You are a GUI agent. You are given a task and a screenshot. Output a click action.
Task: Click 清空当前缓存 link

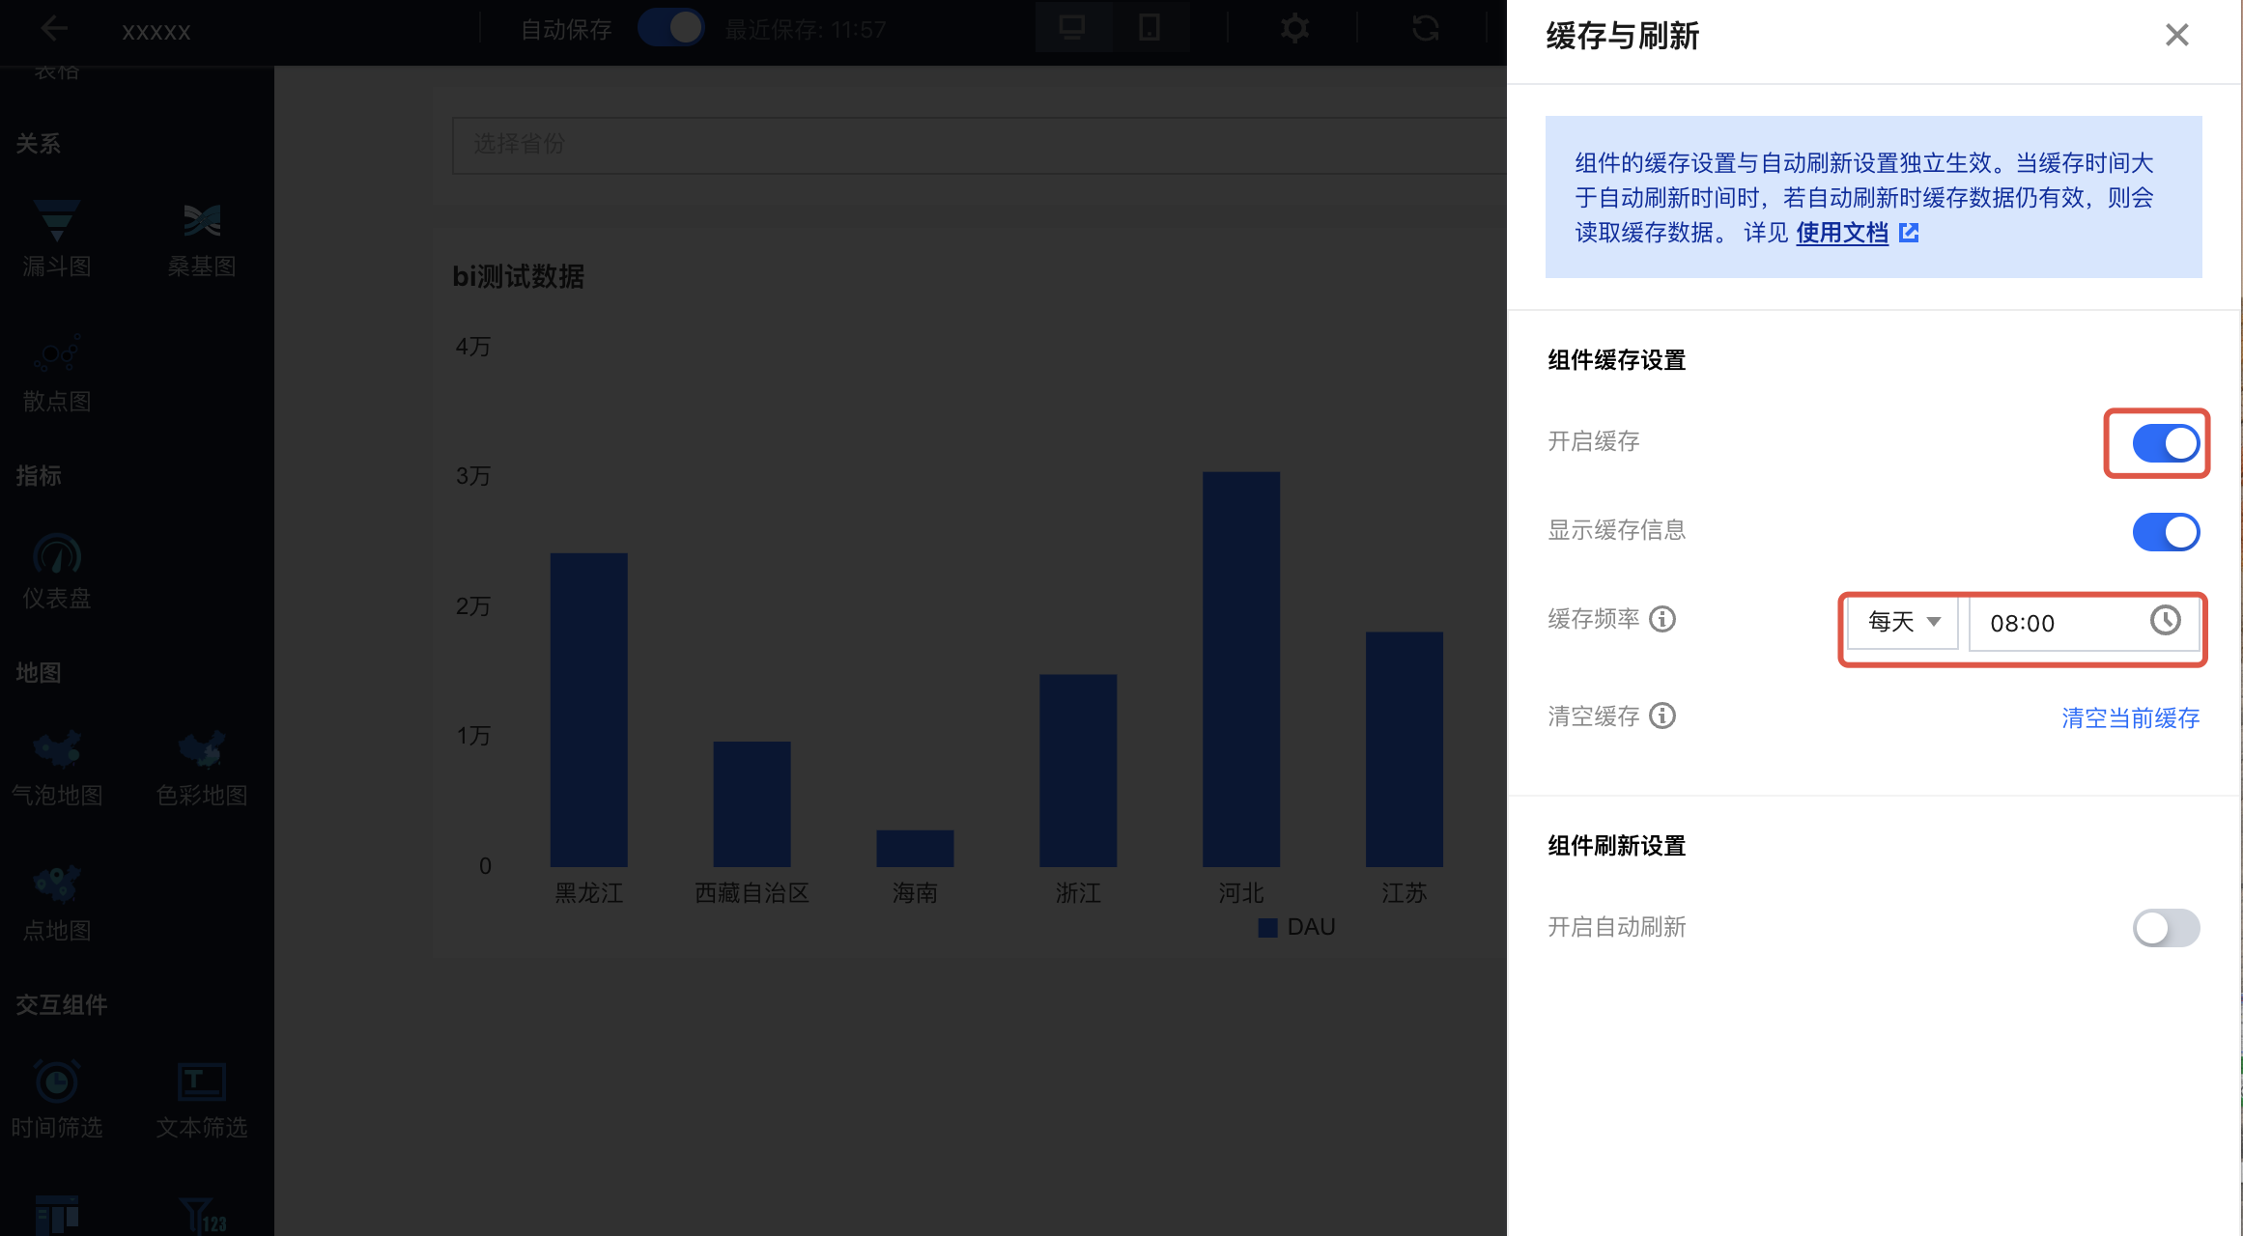tap(2130, 718)
